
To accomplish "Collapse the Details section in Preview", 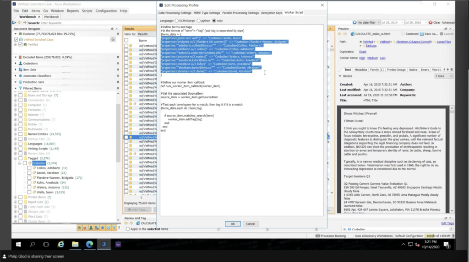I will point(340,76).
